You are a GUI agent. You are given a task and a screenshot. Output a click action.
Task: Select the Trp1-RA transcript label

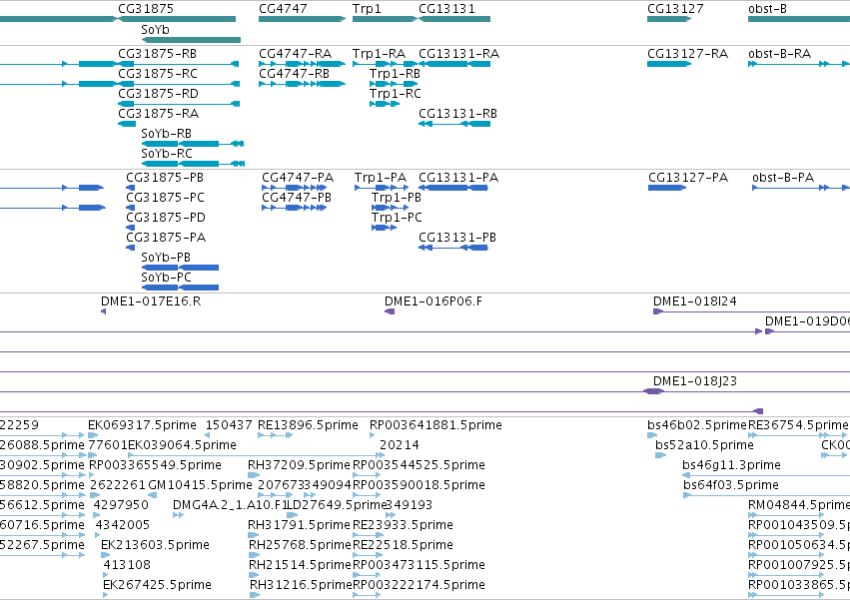coord(379,54)
